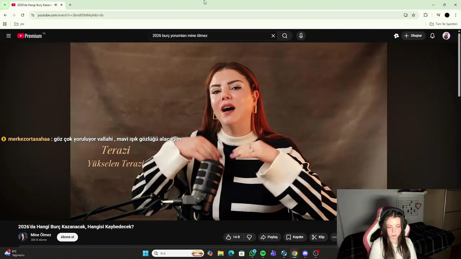Open site information icon in address bar
The width and height of the screenshot is (461, 259).
tap(33, 15)
